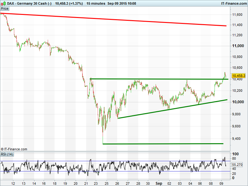
Task: Click the RSI value tag 55,270
Action: click(239, 165)
